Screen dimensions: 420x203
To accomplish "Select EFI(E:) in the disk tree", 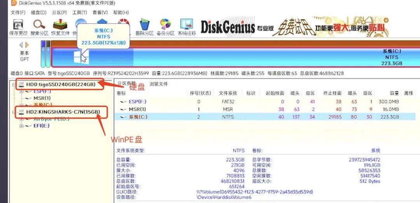I will tap(42, 126).
